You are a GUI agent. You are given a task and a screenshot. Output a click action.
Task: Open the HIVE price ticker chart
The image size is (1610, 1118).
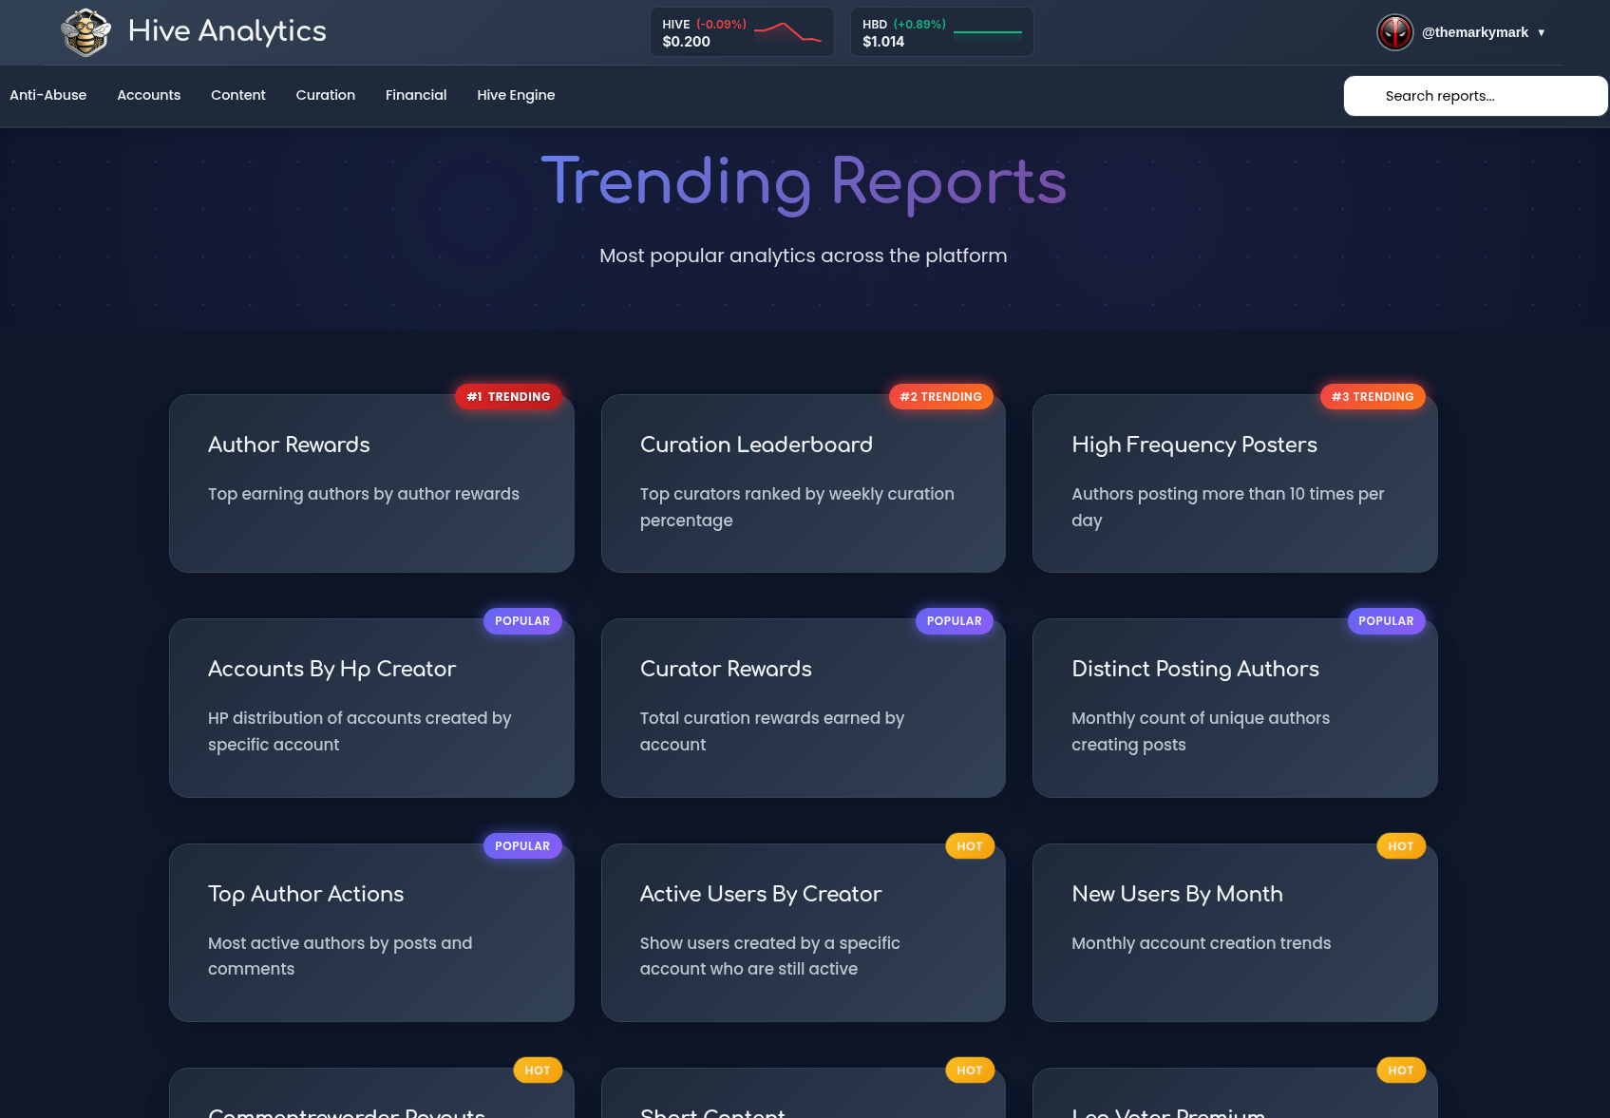[787, 32]
